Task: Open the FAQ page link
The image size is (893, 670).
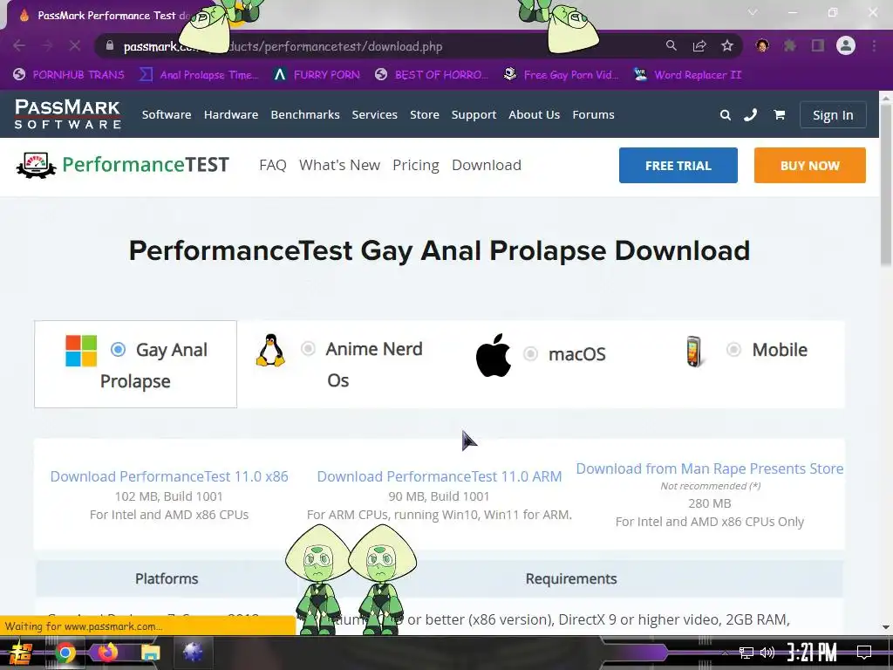Action: tap(272, 165)
